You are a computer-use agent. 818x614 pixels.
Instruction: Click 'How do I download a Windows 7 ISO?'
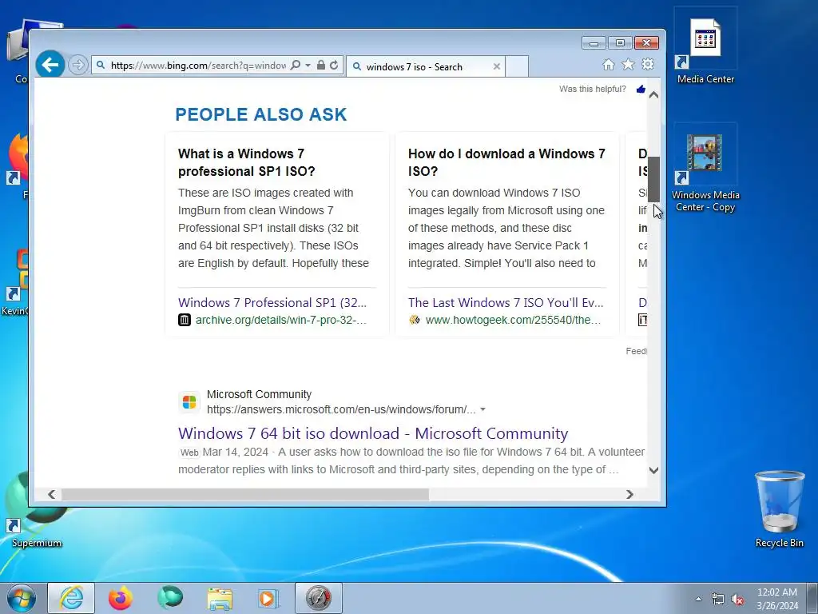click(506, 162)
